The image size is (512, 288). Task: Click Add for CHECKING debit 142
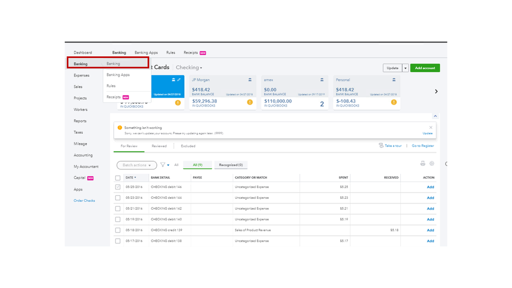click(x=431, y=209)
